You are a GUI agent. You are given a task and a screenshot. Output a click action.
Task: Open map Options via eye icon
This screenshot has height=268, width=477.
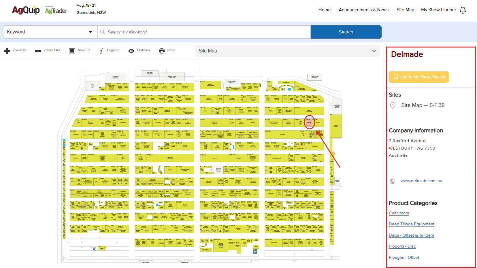(x=131, y=51)
